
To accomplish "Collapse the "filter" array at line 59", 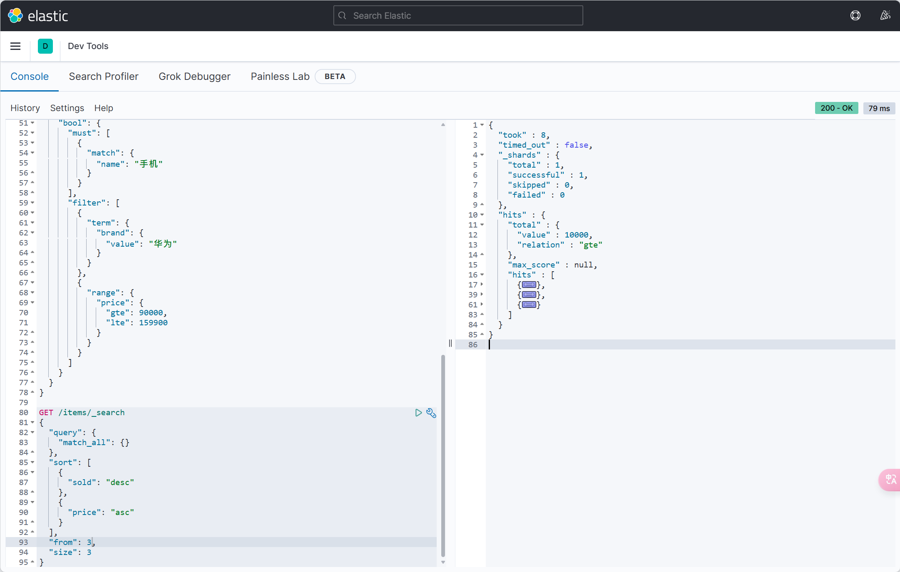I will point(32,203).
